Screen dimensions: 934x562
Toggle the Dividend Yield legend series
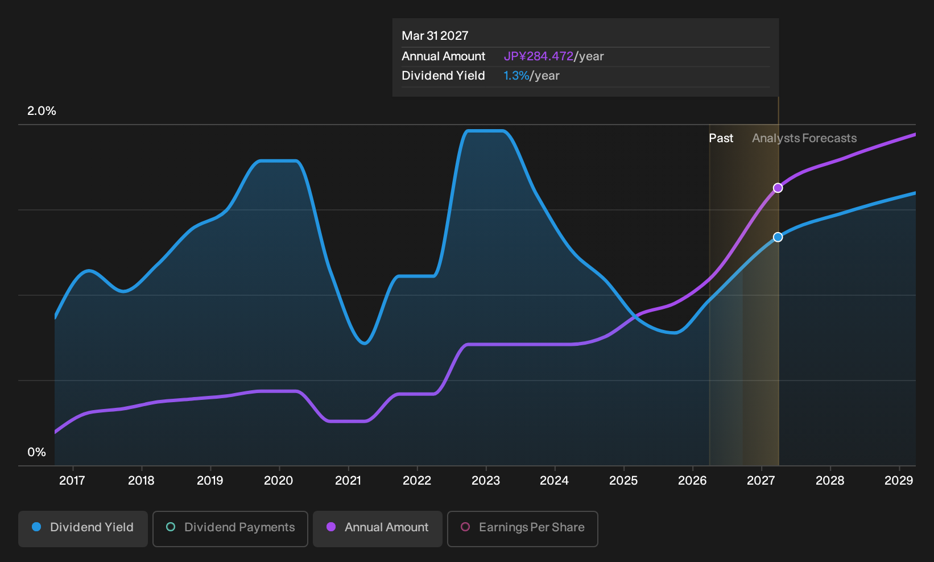pyautogui.click(x=83, y=528)
